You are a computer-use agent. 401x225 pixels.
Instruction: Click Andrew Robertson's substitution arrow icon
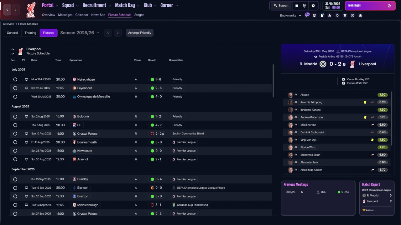pos(372,117)
